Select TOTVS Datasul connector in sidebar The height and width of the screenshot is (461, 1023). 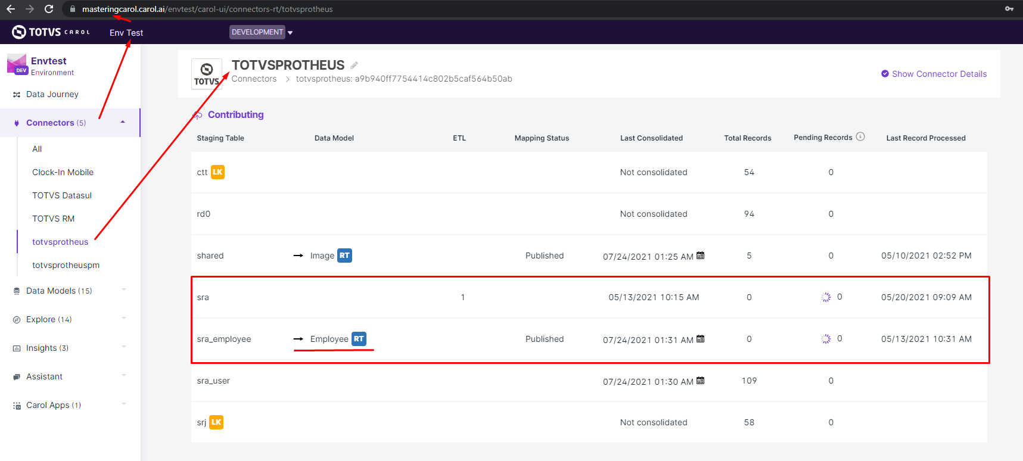pos(62,195)
